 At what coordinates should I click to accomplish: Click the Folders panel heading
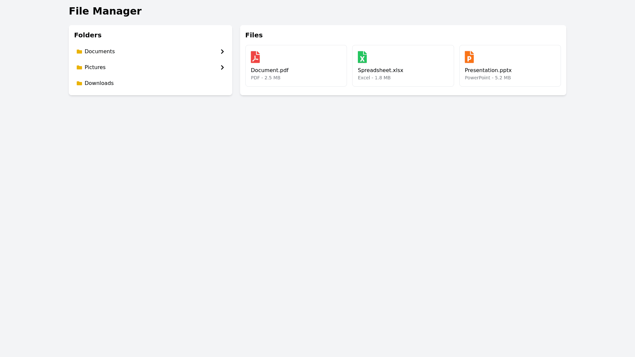88,35
